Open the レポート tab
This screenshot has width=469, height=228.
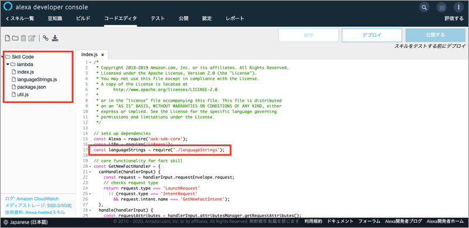[x=235, y=19]
